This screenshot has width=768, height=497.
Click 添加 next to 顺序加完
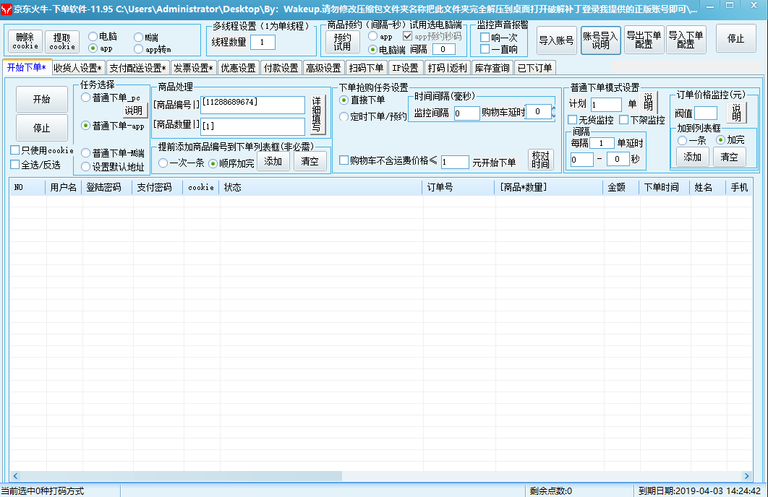273,161
